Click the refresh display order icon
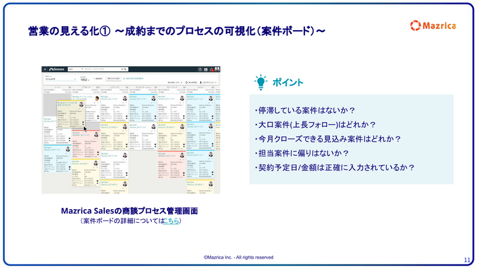477x268 pixels. point(186,83)
